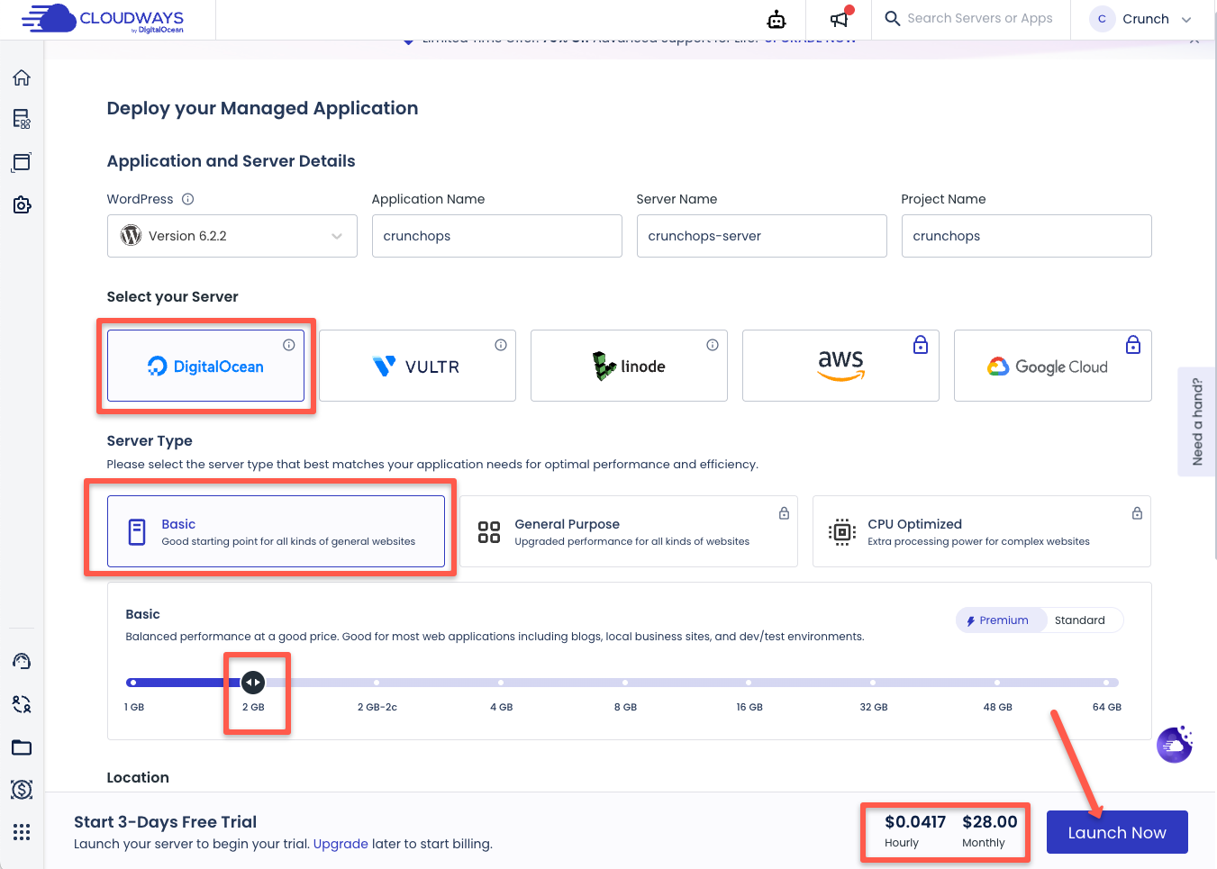1217x869 pixels.
Task: Choose Basic server type
Action: (x=276, y=531)
